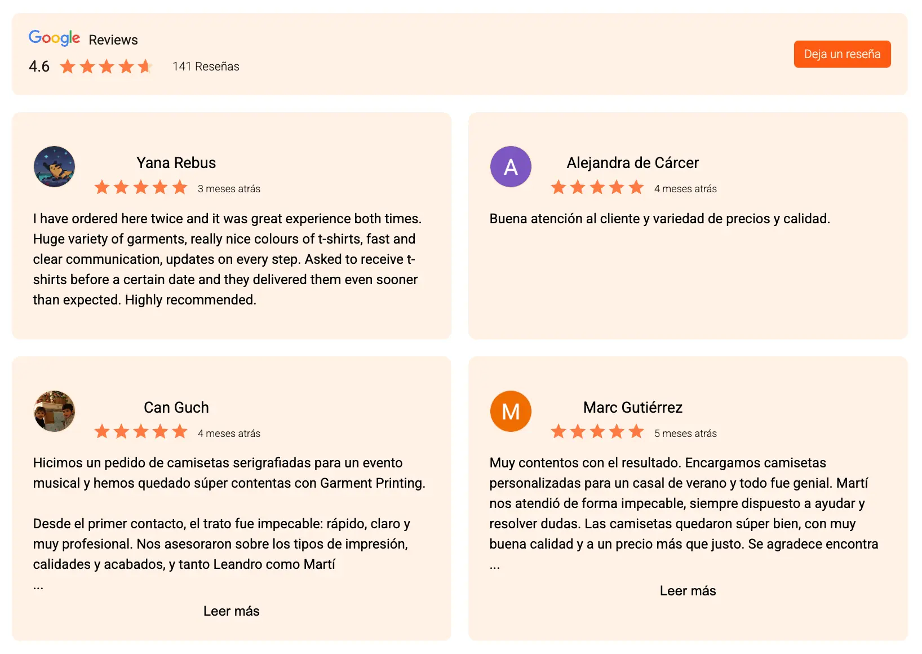This screenshot has width=922, height=654.
Task: Click Alejandra de Cárcer's purple 'A' avatar
Action: [511, 167]
